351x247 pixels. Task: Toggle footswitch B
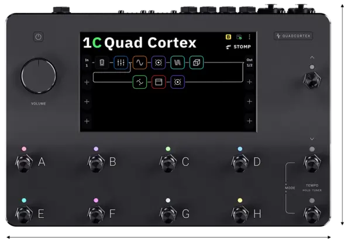point(96,163)
